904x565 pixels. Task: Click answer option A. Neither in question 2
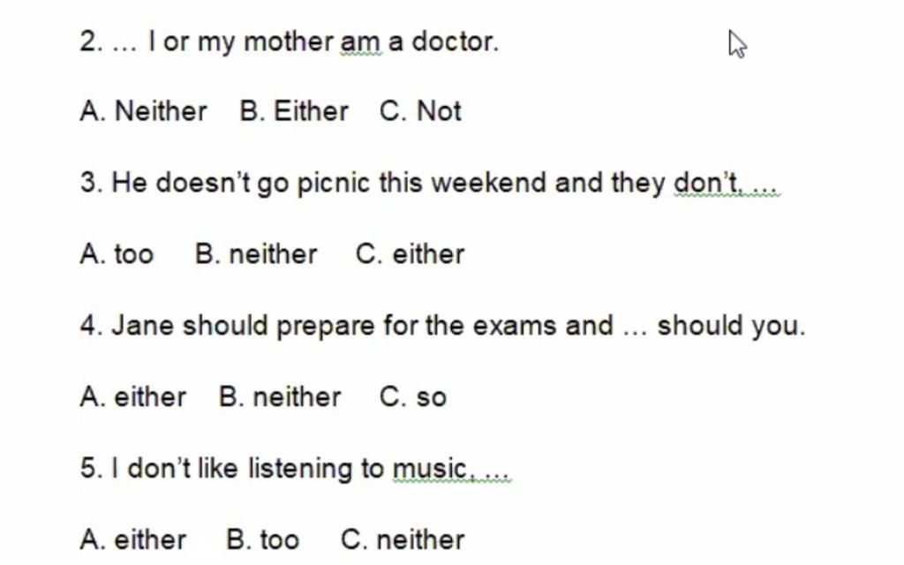[x=143, y=111]
